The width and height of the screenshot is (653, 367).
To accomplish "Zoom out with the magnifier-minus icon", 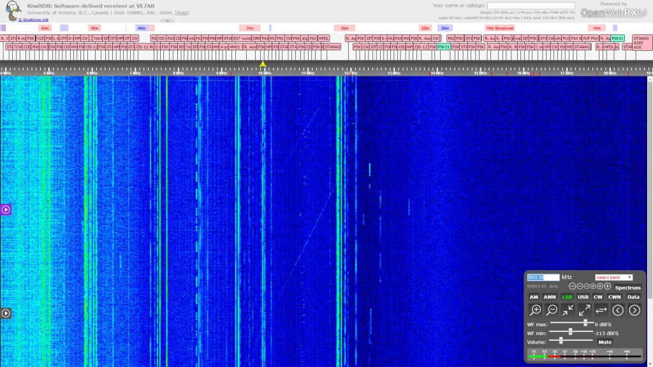I will pos(552,310).
